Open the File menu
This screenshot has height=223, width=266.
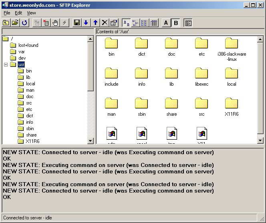coord(7,13)
